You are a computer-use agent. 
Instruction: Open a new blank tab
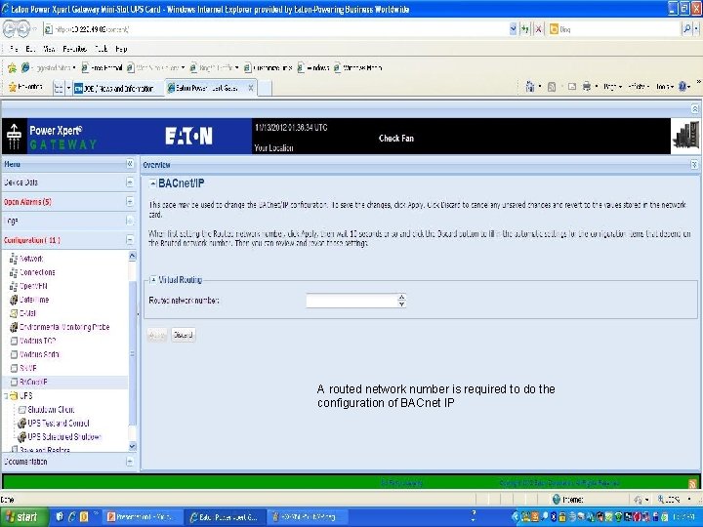(x=265, y=88)
